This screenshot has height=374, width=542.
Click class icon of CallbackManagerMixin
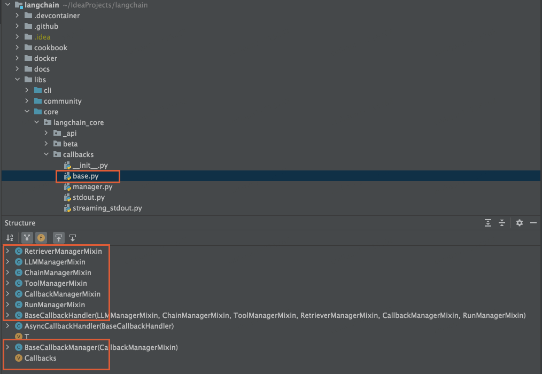pyautogui.click(x=19, y=294)
